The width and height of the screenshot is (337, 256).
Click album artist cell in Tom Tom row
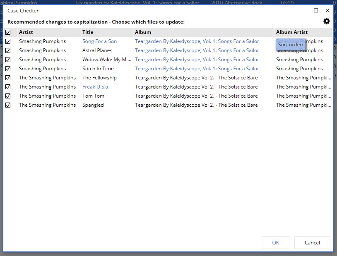pyautogui.click(x=303, y=96)
